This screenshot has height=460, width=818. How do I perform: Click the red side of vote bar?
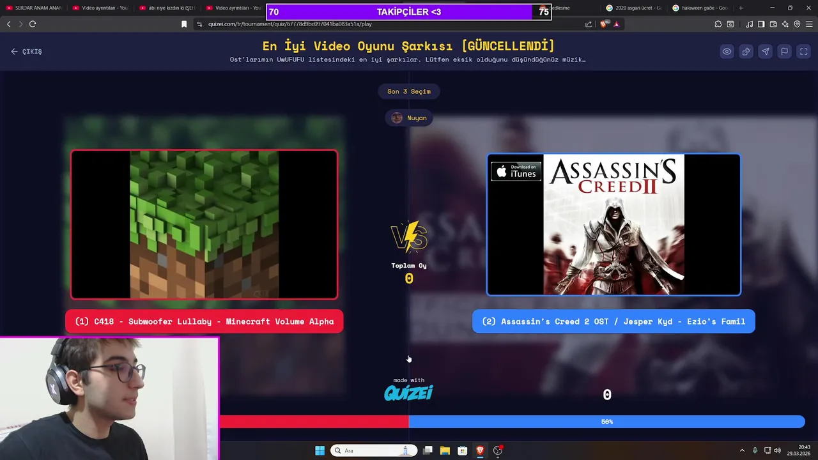pyautogui.click(x=314, y=422)
